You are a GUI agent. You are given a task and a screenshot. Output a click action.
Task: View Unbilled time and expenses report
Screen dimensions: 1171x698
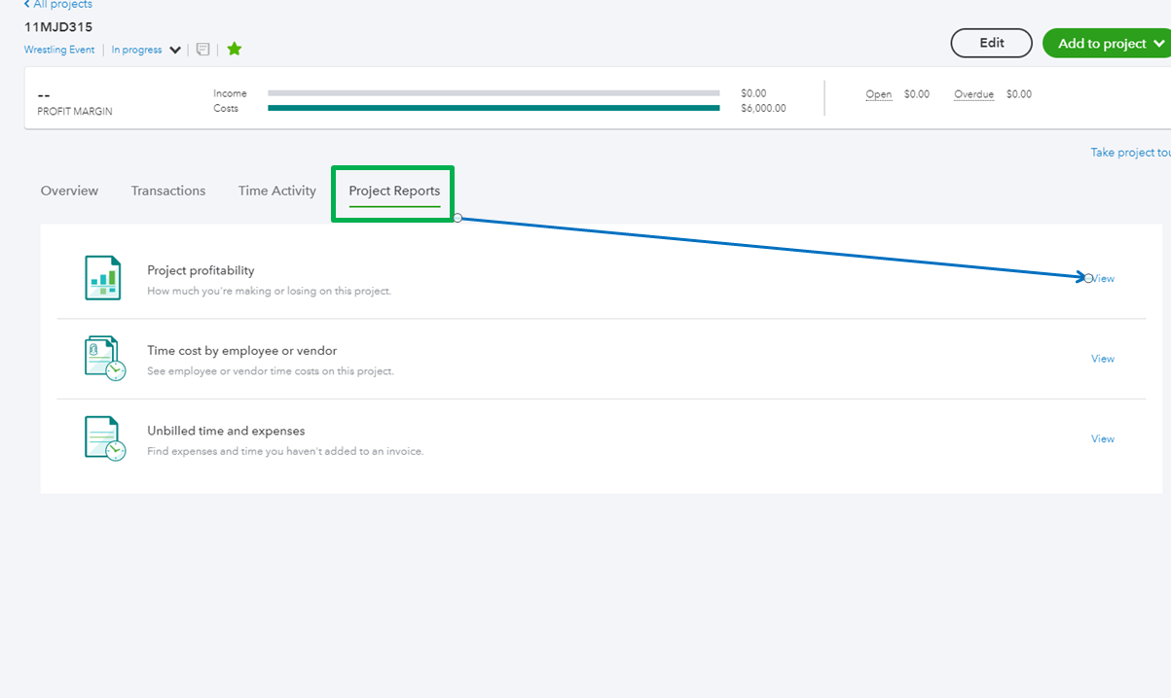point(1103,438)
